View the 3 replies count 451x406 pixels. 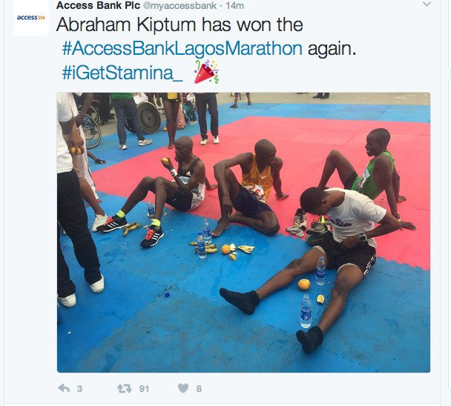click(x=79, y=389)
